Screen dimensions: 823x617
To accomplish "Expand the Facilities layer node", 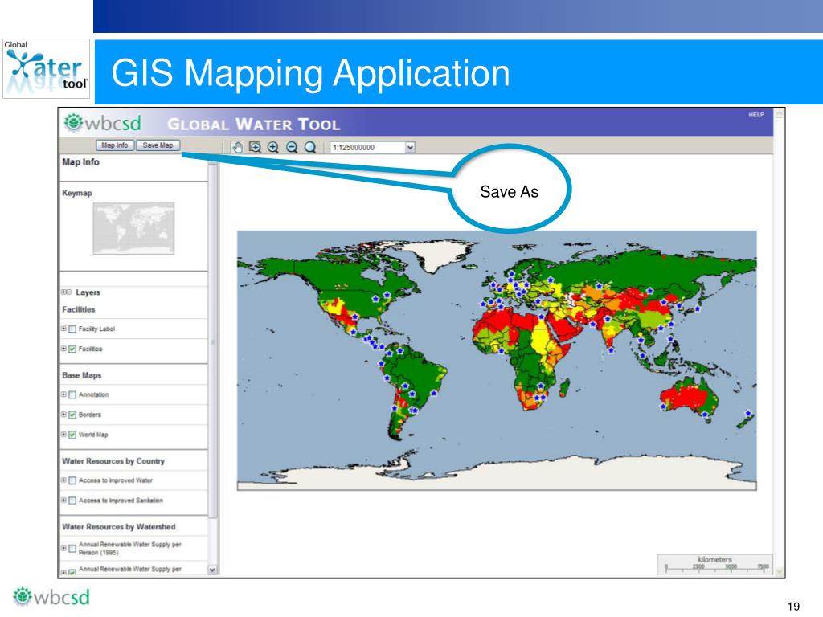I will pyautogui.click(x=63, y=349).
